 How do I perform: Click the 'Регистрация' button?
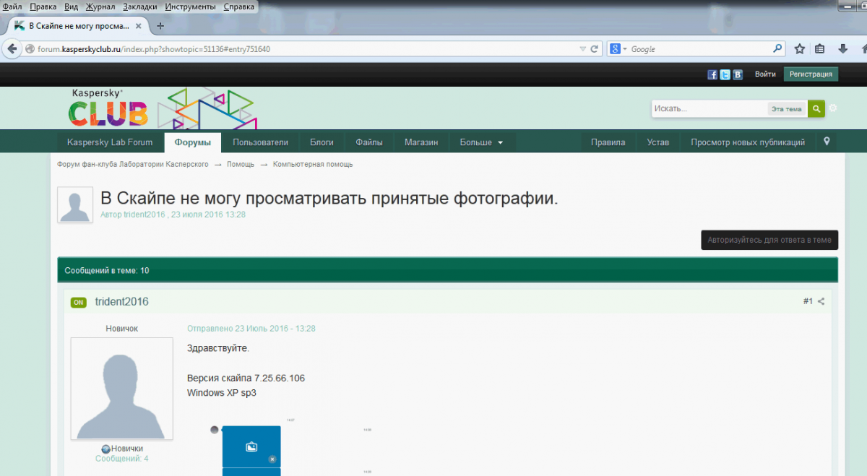pyautogui.click(x=811, y=74)
